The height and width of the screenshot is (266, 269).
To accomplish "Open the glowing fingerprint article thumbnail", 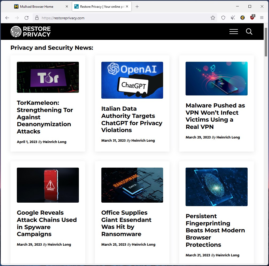I will point(217,187).
